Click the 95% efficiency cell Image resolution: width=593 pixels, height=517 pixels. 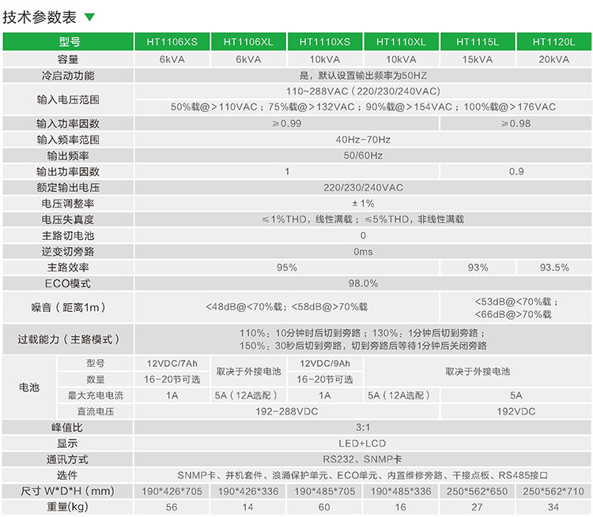[287, 268]
